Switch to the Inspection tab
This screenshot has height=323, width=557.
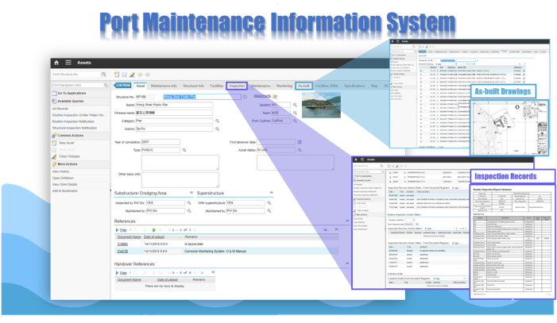click(237, 85)
